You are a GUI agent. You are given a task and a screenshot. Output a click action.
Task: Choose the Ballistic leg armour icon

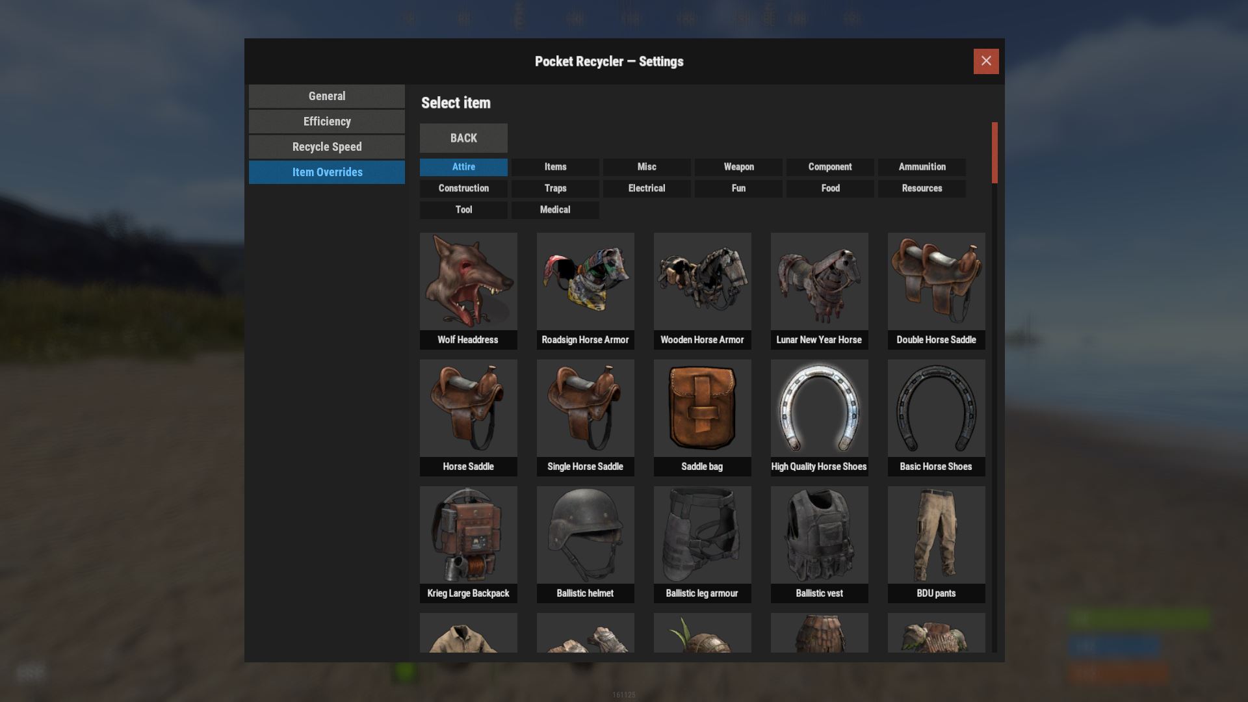tap(703, 534)
